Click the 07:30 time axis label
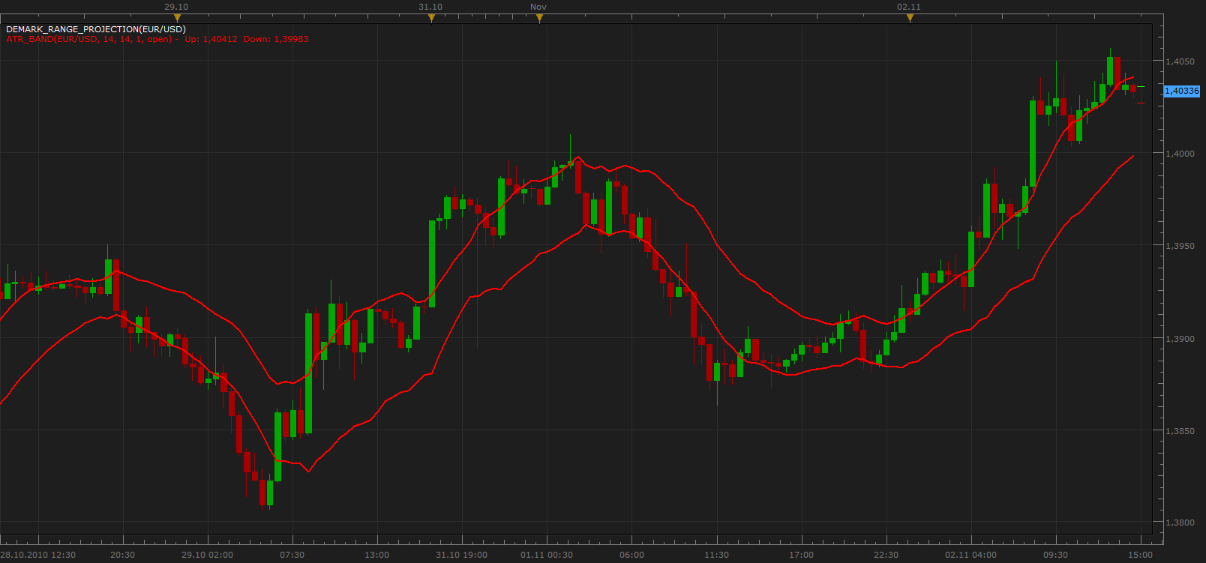 coord(292,555)
